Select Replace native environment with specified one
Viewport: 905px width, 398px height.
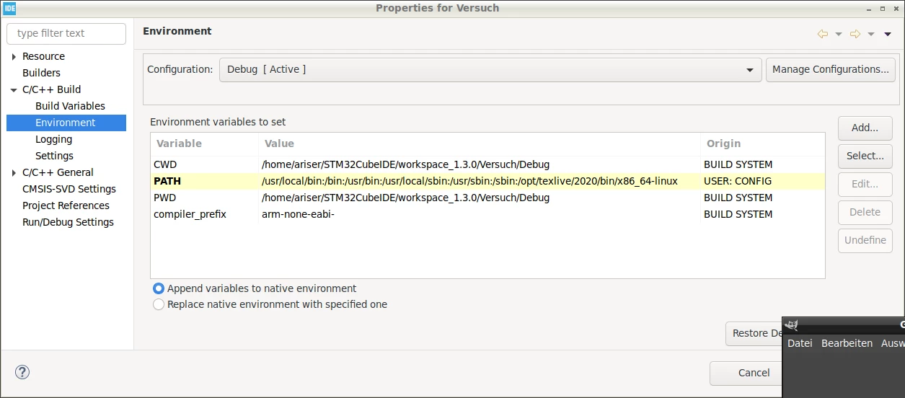159,304
